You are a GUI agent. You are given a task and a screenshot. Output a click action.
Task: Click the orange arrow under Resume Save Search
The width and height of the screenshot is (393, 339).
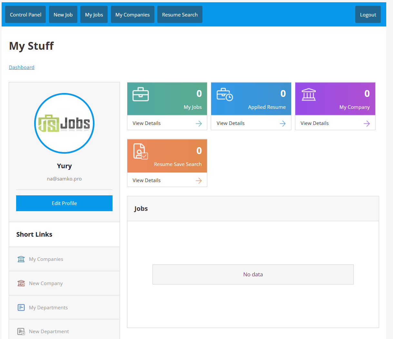click(x=199, y=181)
